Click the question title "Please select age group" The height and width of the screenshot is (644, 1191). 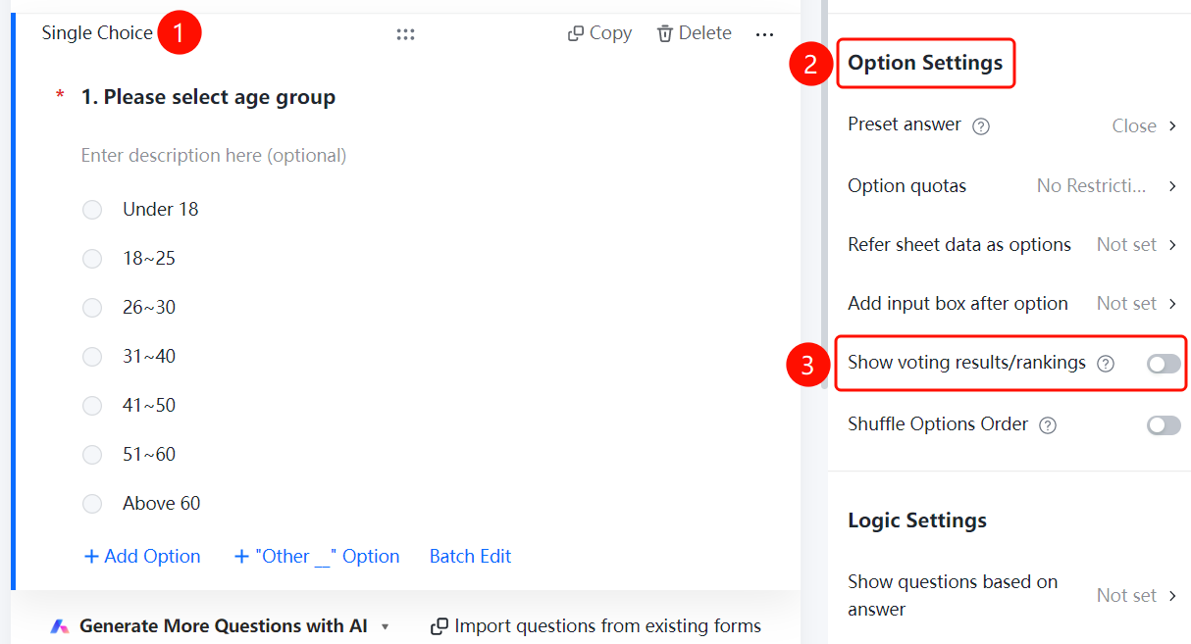coord(220,97)
